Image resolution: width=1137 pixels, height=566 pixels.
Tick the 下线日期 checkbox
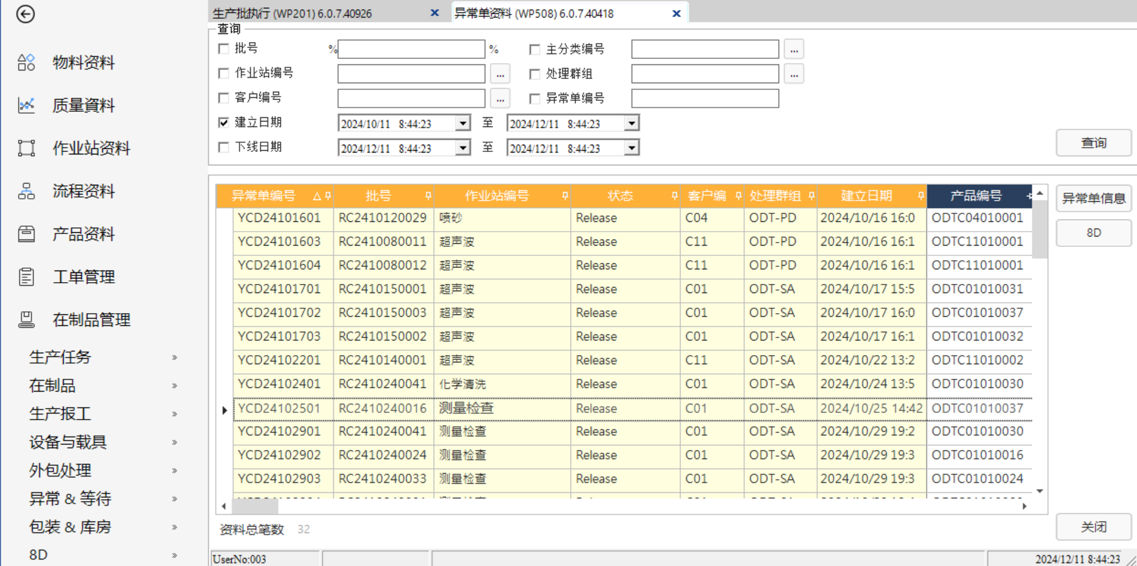(224, 147)
